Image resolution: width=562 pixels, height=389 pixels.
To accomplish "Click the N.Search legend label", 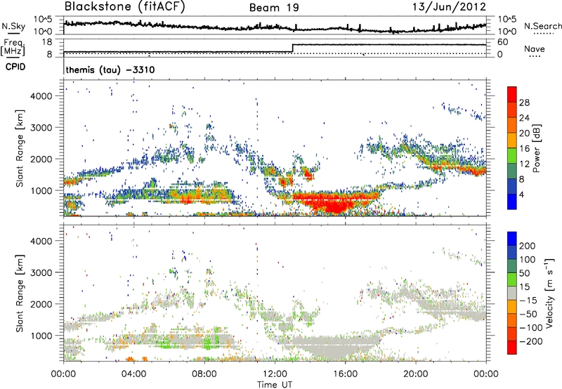I will coord(542,26).
